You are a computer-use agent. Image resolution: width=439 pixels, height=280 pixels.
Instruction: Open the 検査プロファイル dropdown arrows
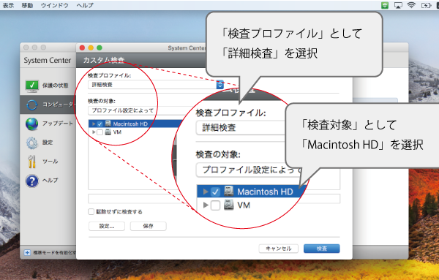point(220,85)
